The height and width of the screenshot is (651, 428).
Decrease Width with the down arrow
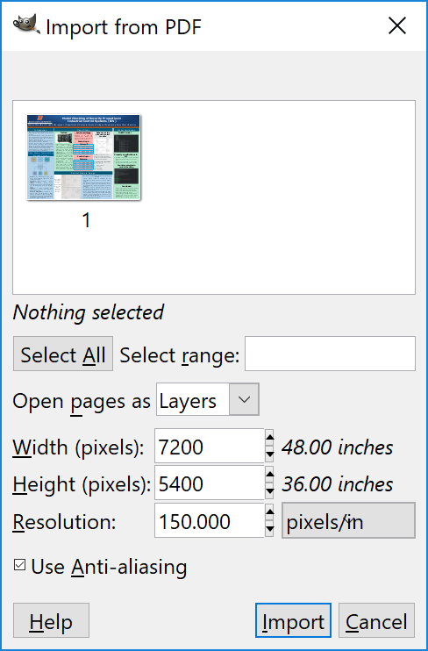coord(269,454)
